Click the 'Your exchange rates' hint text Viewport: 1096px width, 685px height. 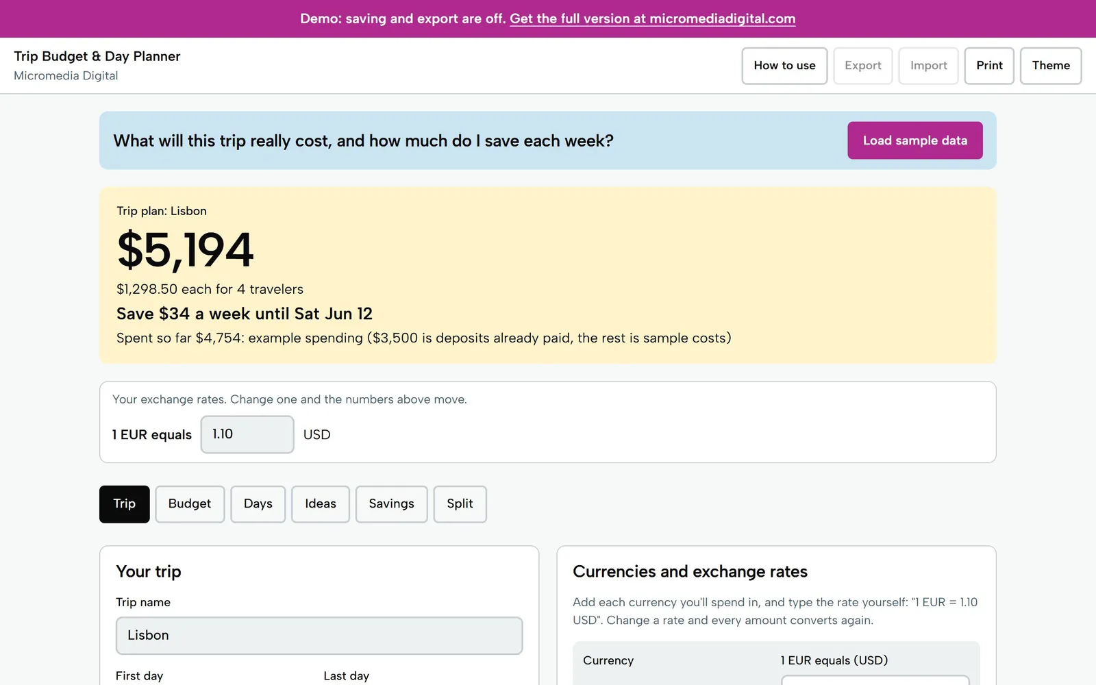[290, 399]
